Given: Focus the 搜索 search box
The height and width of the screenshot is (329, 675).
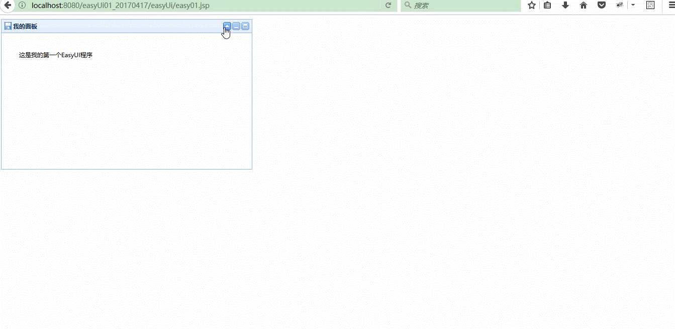Looking at the screenshot, I should point(461,6).
